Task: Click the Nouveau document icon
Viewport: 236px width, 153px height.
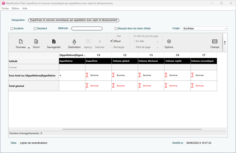Action: (x=21, y=42)
